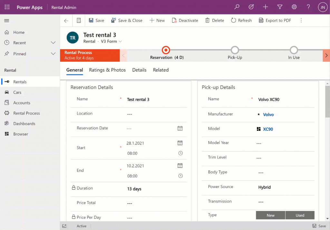Open the End time clock picker

180,176
